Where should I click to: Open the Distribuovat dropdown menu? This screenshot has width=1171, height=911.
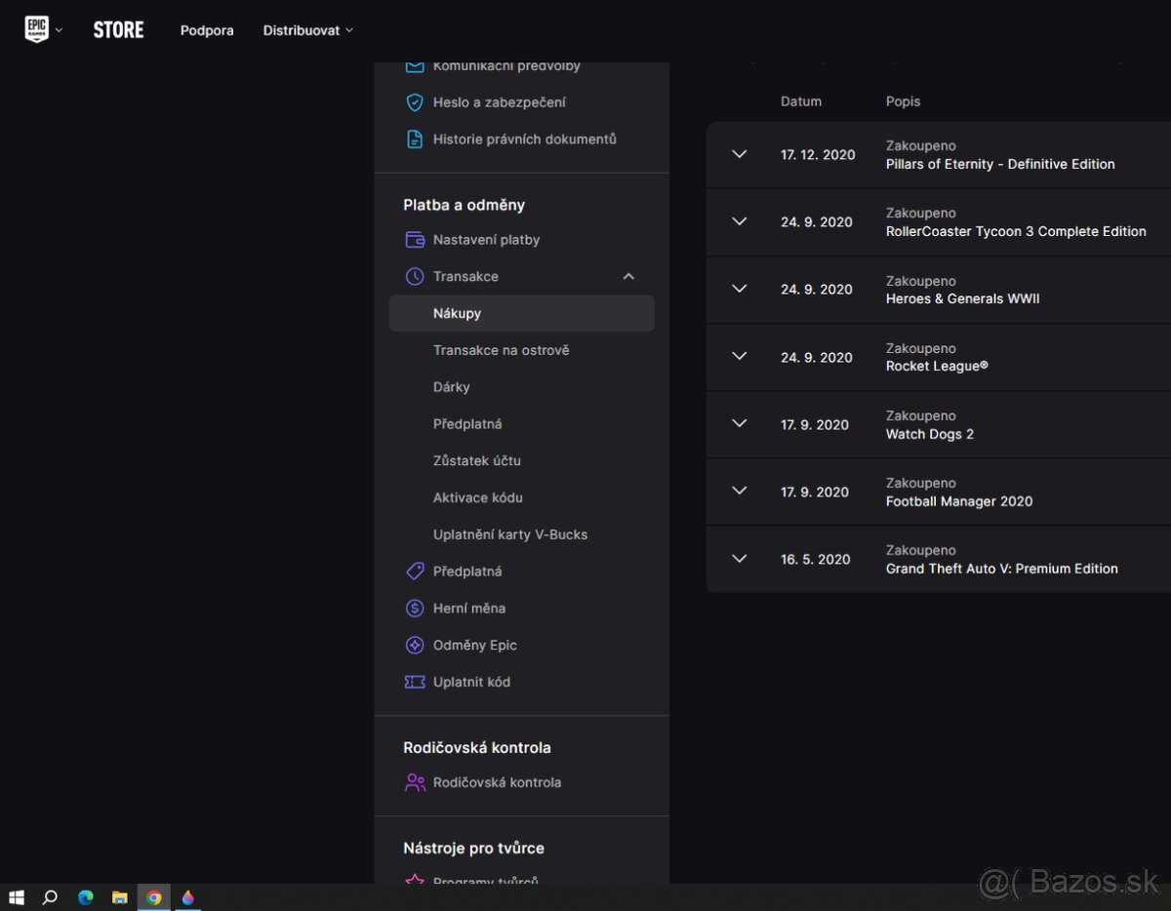click(307, 30)
